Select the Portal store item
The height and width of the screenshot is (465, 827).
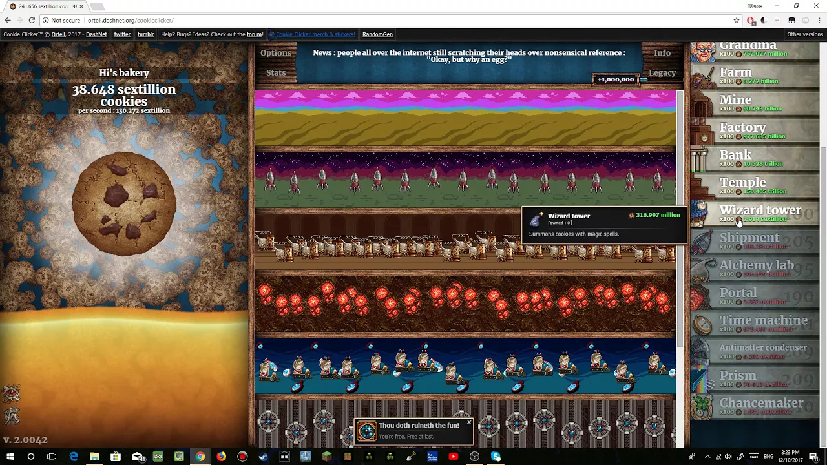tap(755, 297)
